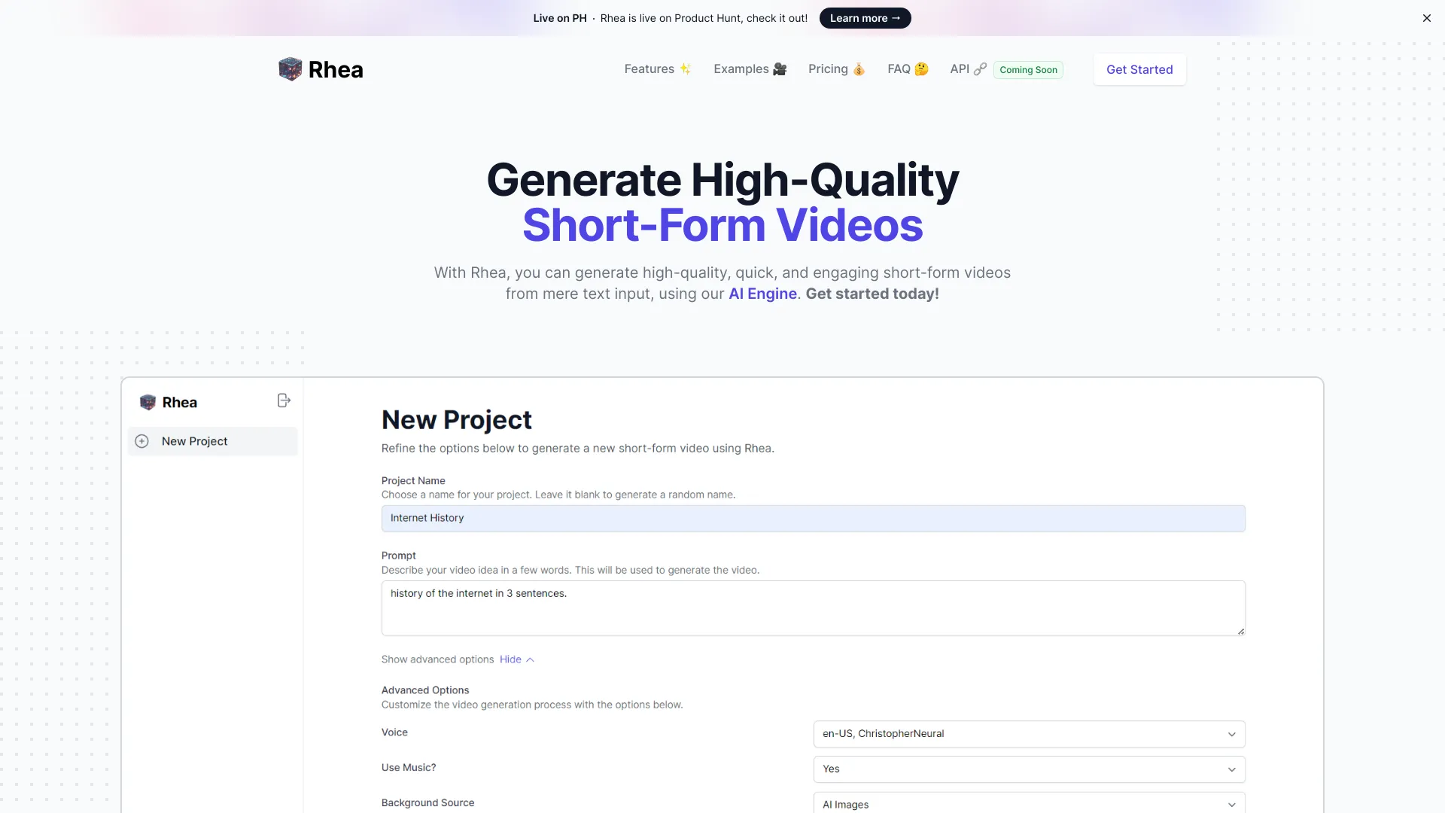Screen dimensions: 1445x813
Task: Click the plus icon beside New Project
Action: (x=141, y=441)
